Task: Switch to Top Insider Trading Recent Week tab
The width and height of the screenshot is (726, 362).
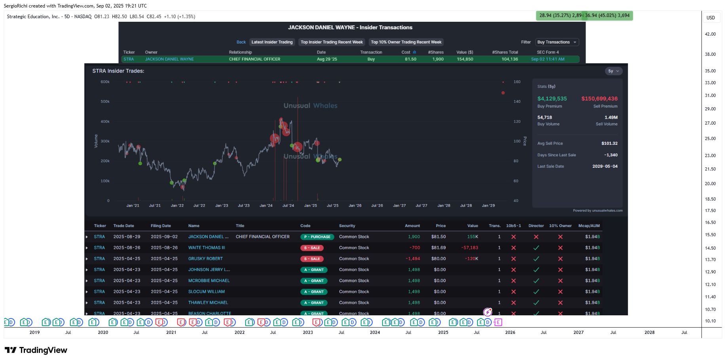Action: click(332, 42)
